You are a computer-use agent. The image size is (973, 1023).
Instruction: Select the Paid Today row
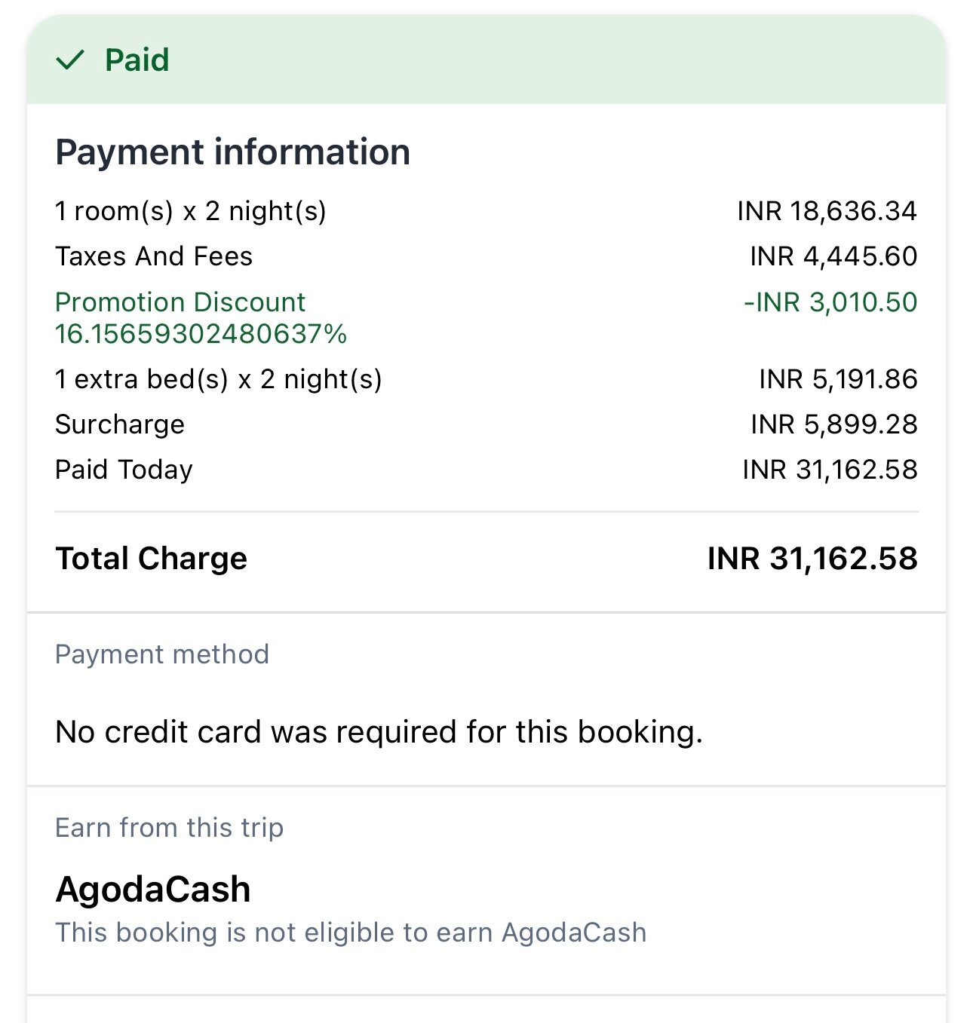pyautogui.click(x=487, y=470)
